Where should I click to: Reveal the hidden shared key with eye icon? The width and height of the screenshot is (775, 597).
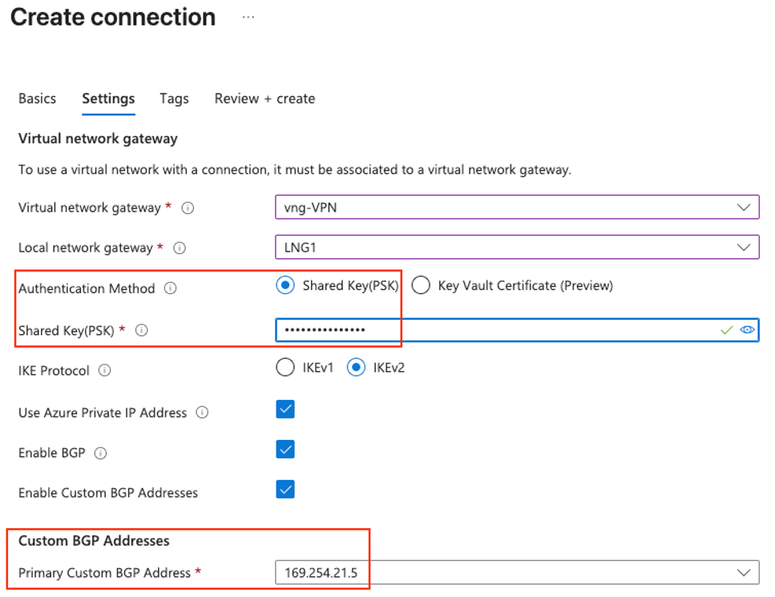click(748, 329)
